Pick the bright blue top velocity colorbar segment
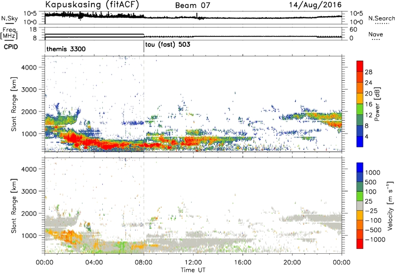This screenshot has width=395, height=273. [360, 168]
